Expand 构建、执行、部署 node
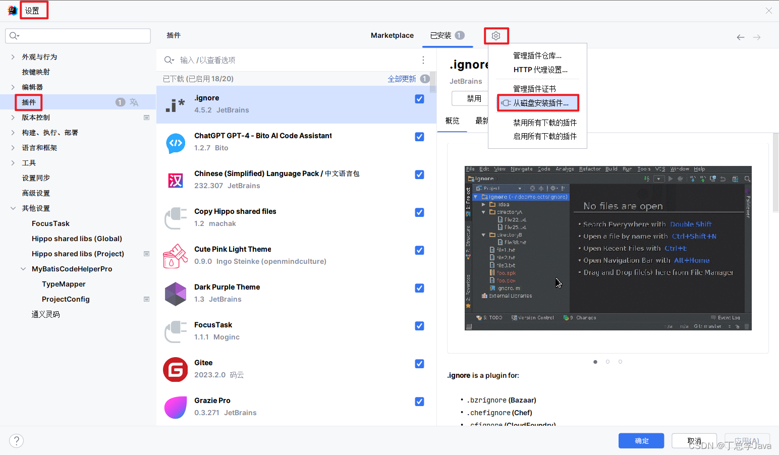 pos(13,133)
